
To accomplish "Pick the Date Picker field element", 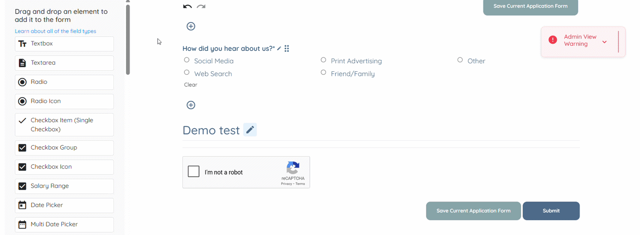I will tap(64, 205).
